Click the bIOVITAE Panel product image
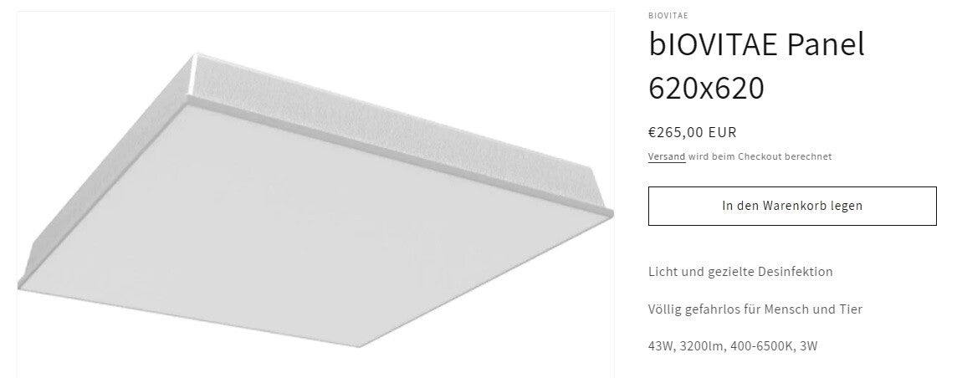The width and height of the screenshot is (962, 378). click(x=315, y=194)
